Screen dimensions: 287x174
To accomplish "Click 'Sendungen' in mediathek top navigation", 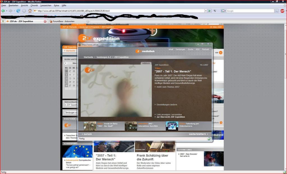I will (x=180, y=49).
